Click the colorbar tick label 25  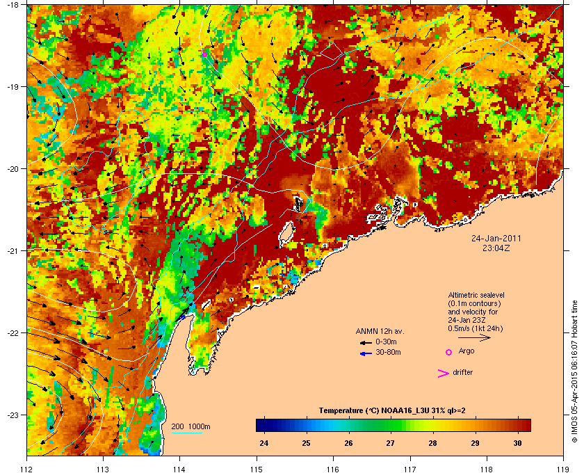pos(307,444)
